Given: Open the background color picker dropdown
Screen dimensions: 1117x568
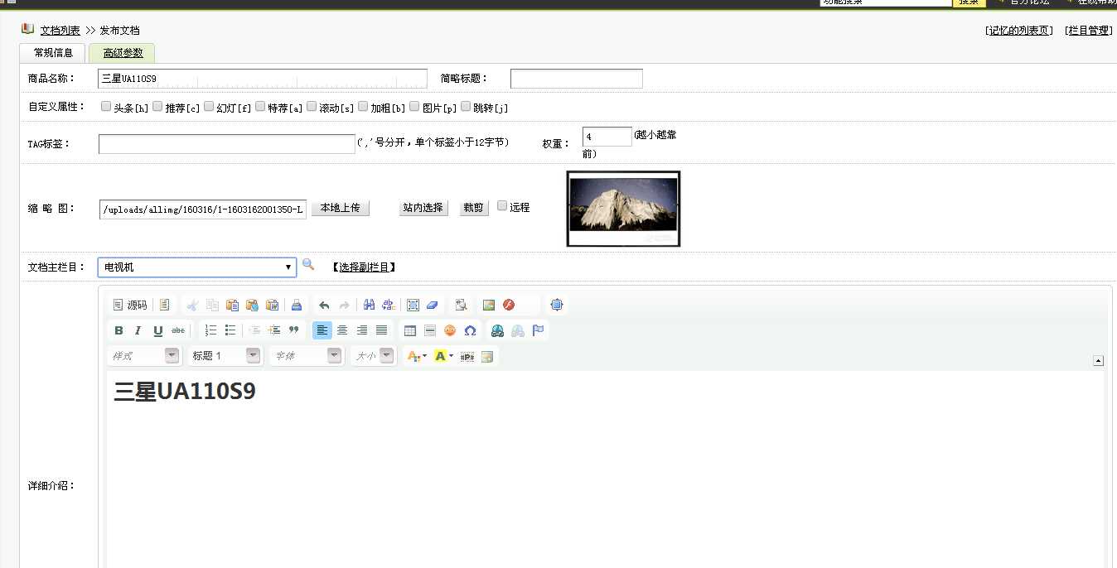Looking at the screenshot, I should 443,356.
